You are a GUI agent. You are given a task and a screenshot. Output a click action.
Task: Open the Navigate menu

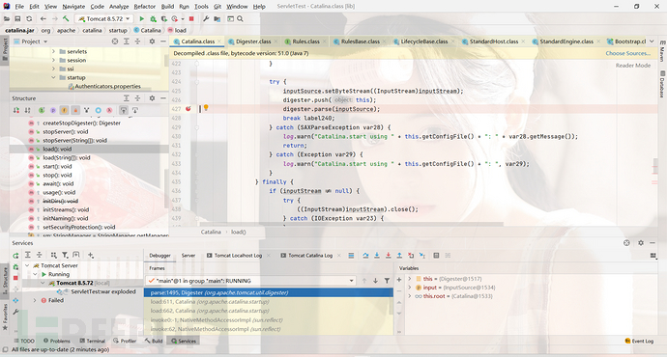coord(73,7)
